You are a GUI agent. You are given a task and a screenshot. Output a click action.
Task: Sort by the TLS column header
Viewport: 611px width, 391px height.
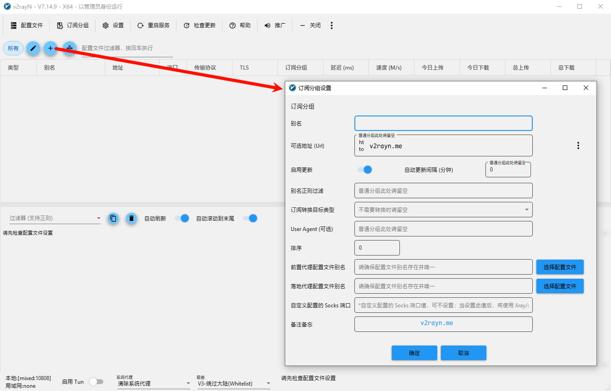(255, 67)
